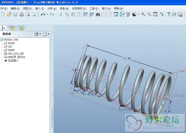This screenshot has width=186, height=133.
Task: Click the Regeneration Manager icon
Action: [91, 15]
